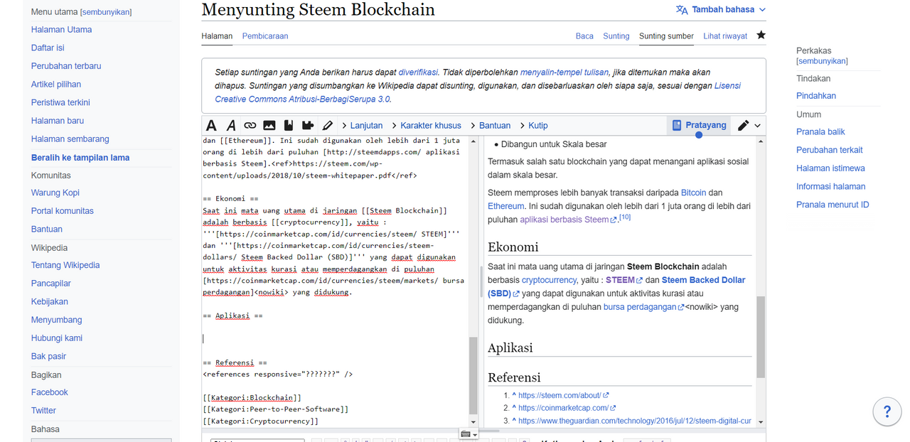
Task: Apply bold formatting in the editor toolbar
Action: [211, 126]
